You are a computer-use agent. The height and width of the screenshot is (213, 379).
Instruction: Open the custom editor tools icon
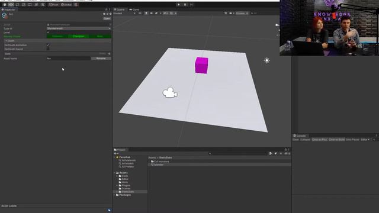point(43,5)
